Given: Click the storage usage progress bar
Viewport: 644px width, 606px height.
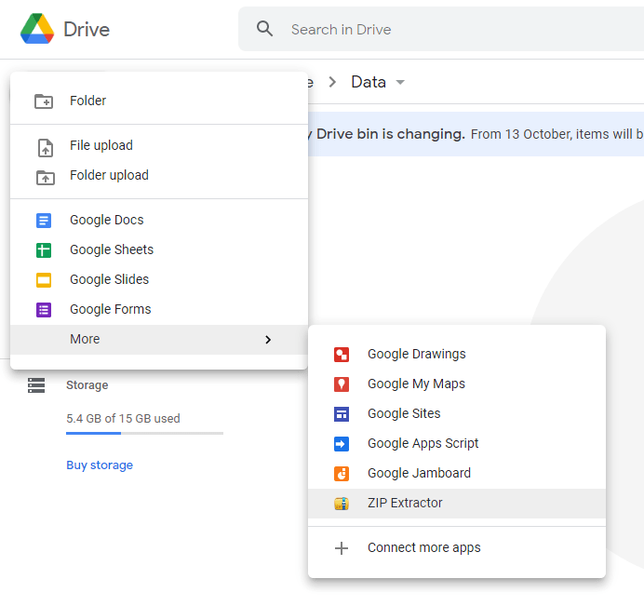Looking at the screenshot, I should (x=144, y=433).
